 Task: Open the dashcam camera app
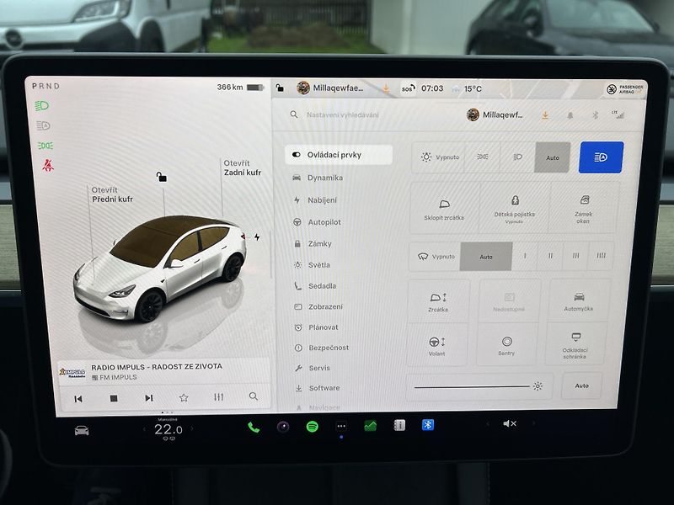tap(283, 427)
